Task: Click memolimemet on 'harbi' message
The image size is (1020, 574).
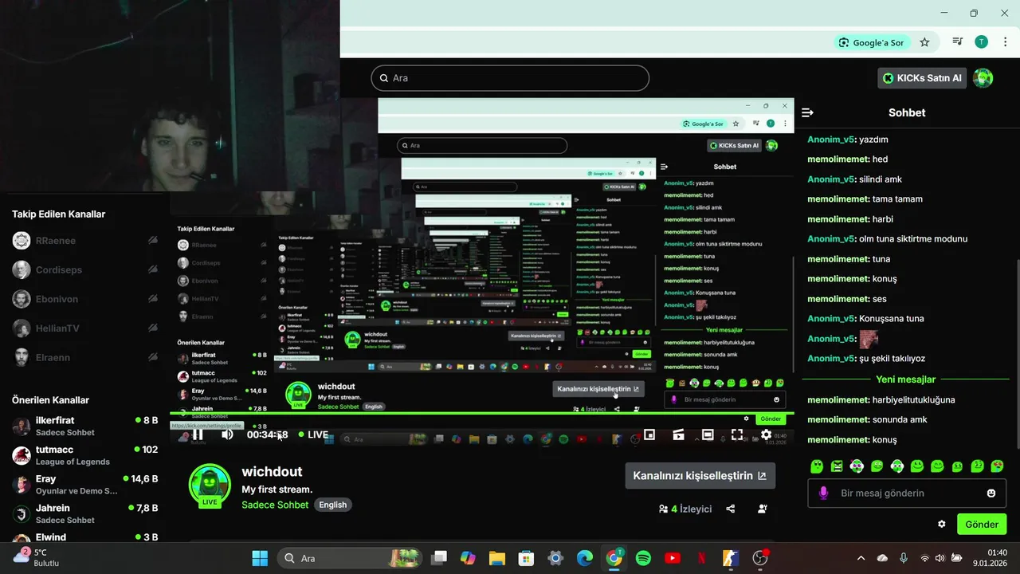Action: 838,219
